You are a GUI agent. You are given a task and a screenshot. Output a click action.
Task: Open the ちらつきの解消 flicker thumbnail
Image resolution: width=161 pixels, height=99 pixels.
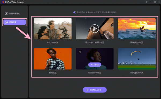pos(53,29)
